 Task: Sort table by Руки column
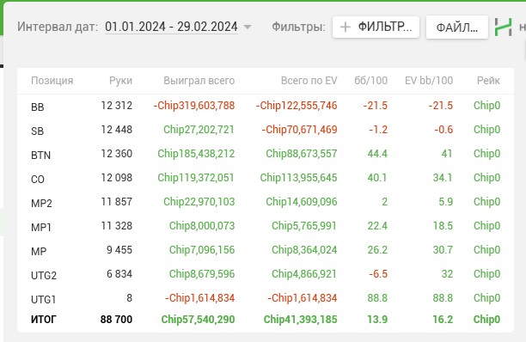tap(121, 81)
